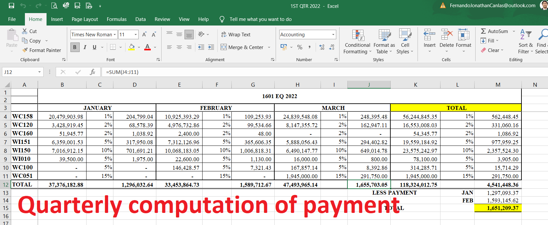Click the Undo arrow icon
Viewport: 548px width, 225px height.
click(23, 6)
